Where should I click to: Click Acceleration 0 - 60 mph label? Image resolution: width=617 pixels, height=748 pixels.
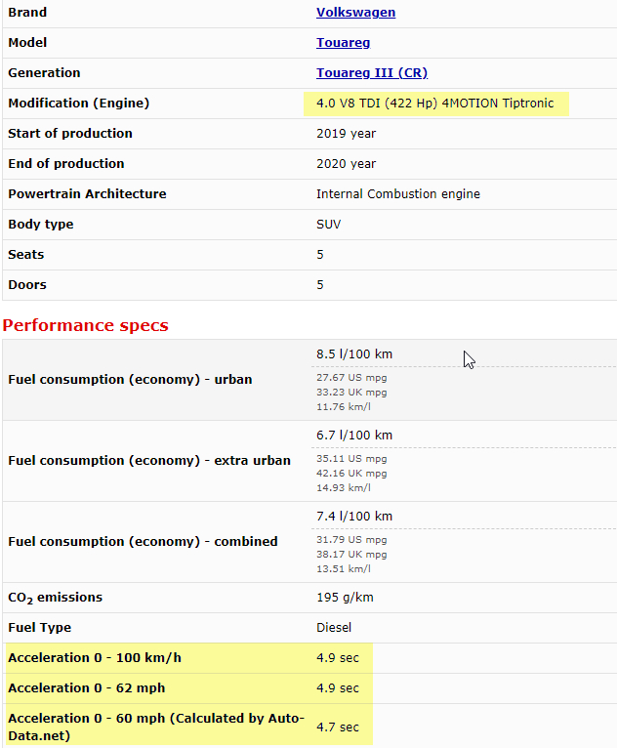(x=156, y=727)
